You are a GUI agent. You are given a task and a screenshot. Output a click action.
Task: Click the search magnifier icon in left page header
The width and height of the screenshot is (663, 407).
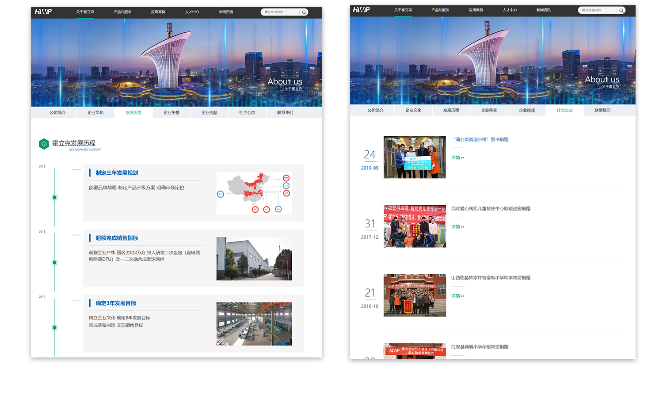click(304, 12)
